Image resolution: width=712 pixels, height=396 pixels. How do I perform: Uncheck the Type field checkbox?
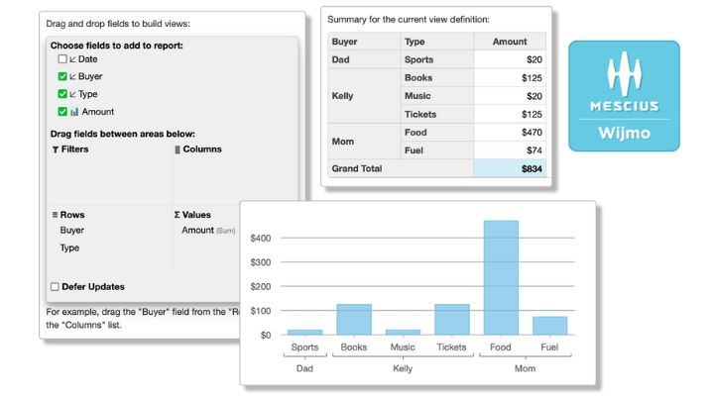(62, 94)
